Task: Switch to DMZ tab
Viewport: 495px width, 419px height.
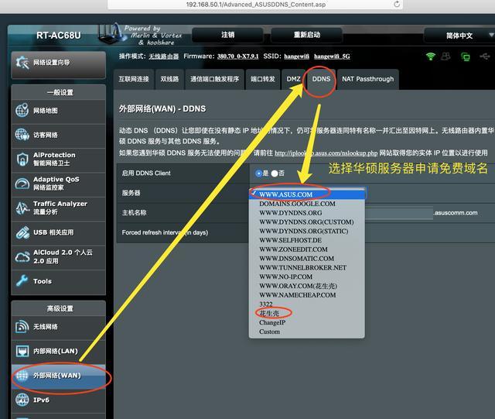Action: 293,79
